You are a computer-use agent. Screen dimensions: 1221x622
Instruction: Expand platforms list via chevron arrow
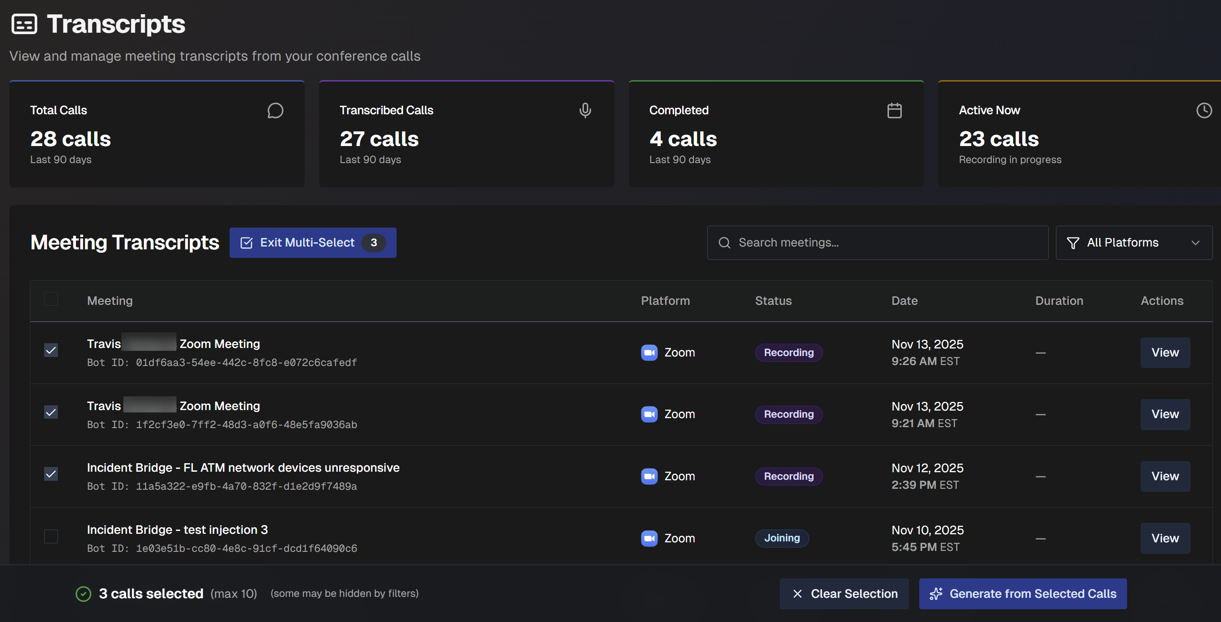1195,243
